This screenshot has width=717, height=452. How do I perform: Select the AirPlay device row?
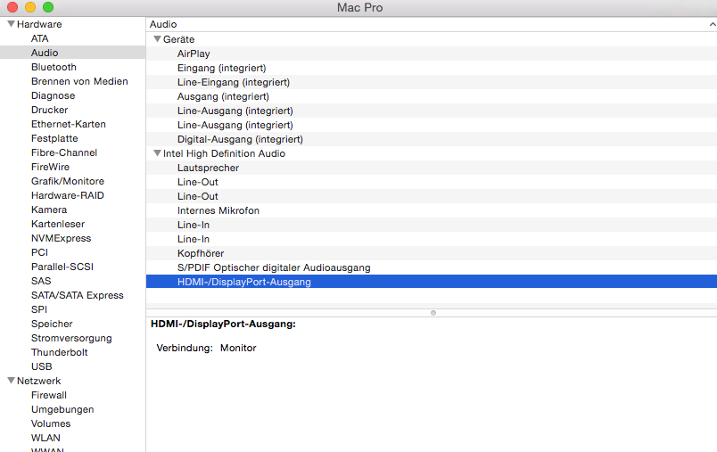(432, 53)
